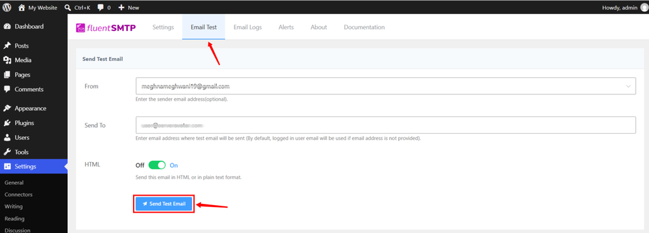Image resolution: width=649 pixels, height=233 pixels.
Task: Open Appearance menu label
Action: point(30,108)
